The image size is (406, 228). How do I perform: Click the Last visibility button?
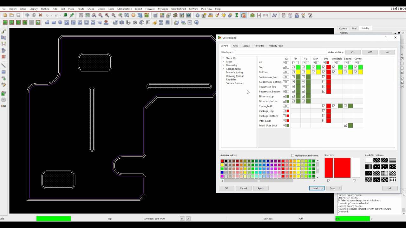(x=387, y=52)
